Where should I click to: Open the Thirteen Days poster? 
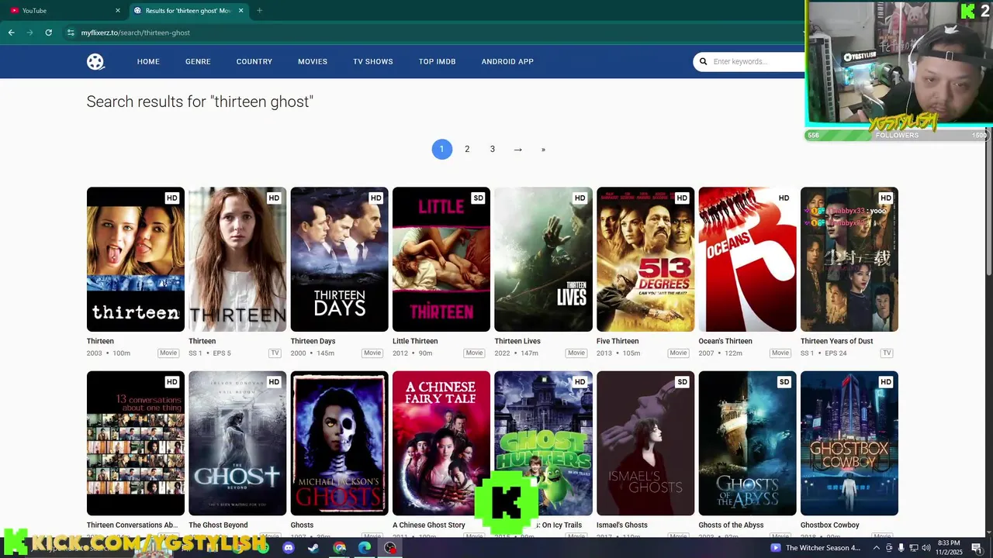[340, 259]
